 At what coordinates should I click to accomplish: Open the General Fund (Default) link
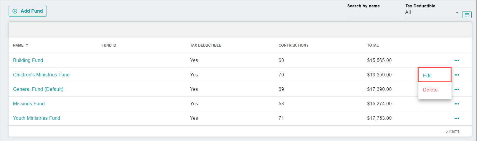click(x=38, y=89)
